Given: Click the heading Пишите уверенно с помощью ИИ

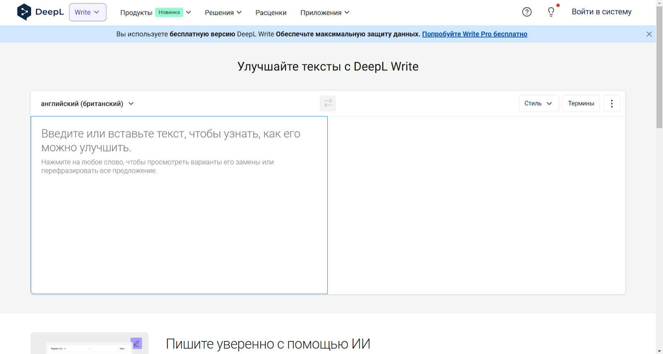Looking at the screenshot, I should [x=268, y=344].
